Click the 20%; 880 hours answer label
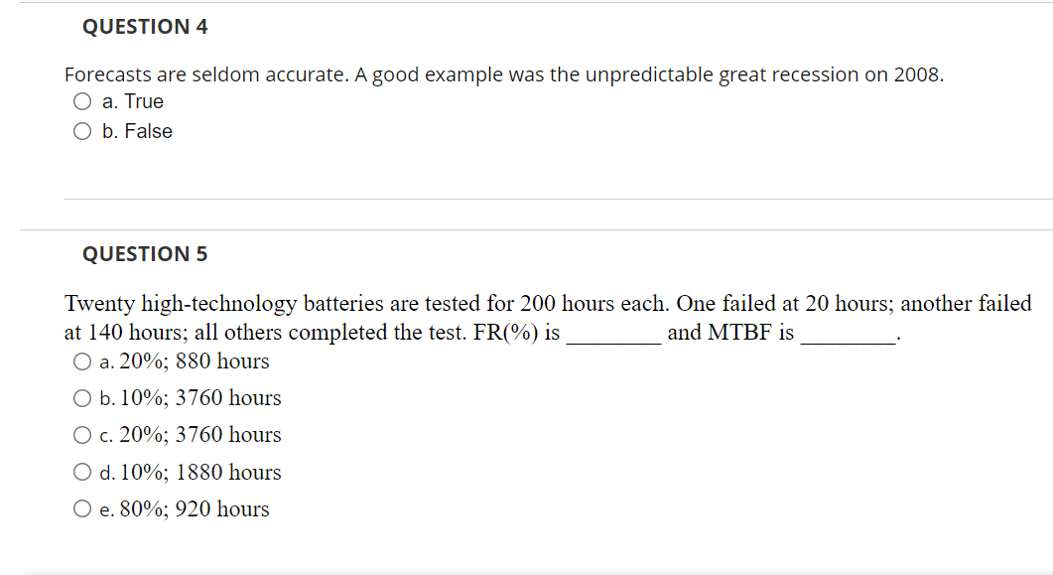The height and width of the screenshot is (575, 1053). point(183,360)
